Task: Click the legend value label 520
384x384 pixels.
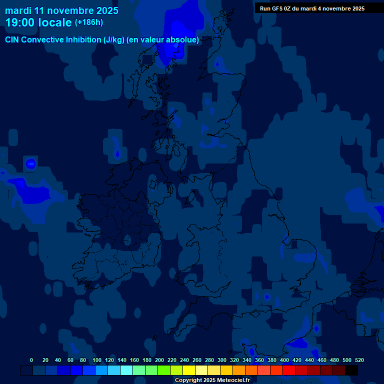Action: pyautogui.click(x=359, y=360)
